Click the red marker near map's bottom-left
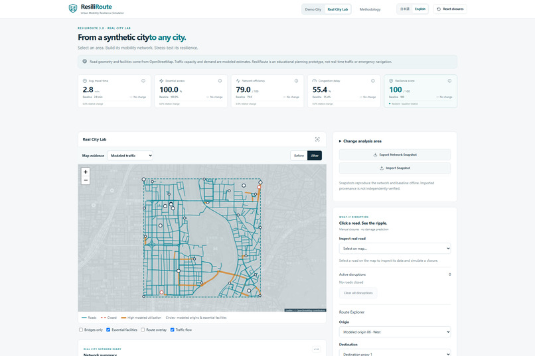This screenshot has width=535, height=356. 162,292
